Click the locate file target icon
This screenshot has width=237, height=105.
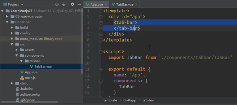(57, 4)
